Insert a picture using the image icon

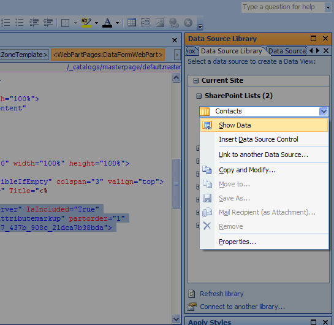click(x=160, y=23)
